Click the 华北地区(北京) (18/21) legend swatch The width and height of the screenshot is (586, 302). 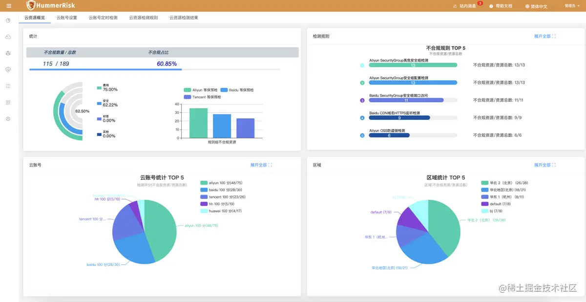pyautogui.click(x=484, y=190)
